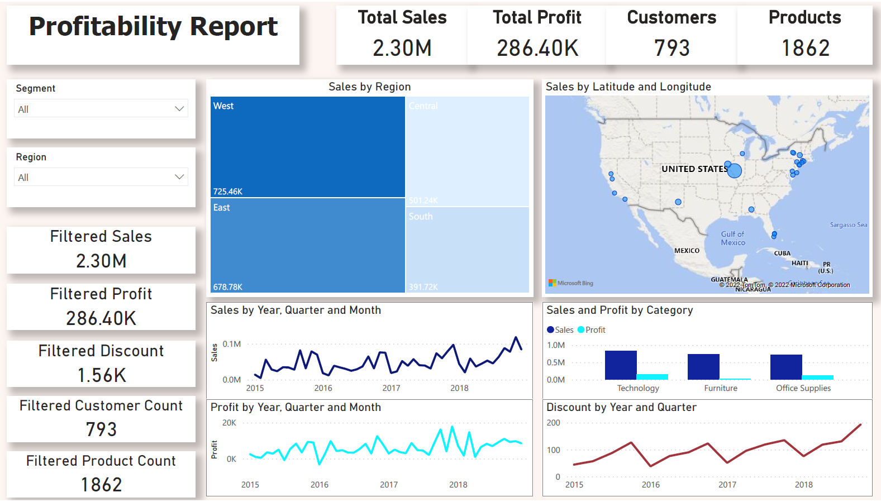Click the Customers card at top
881x502 pixels.
[x=672, y=35]
